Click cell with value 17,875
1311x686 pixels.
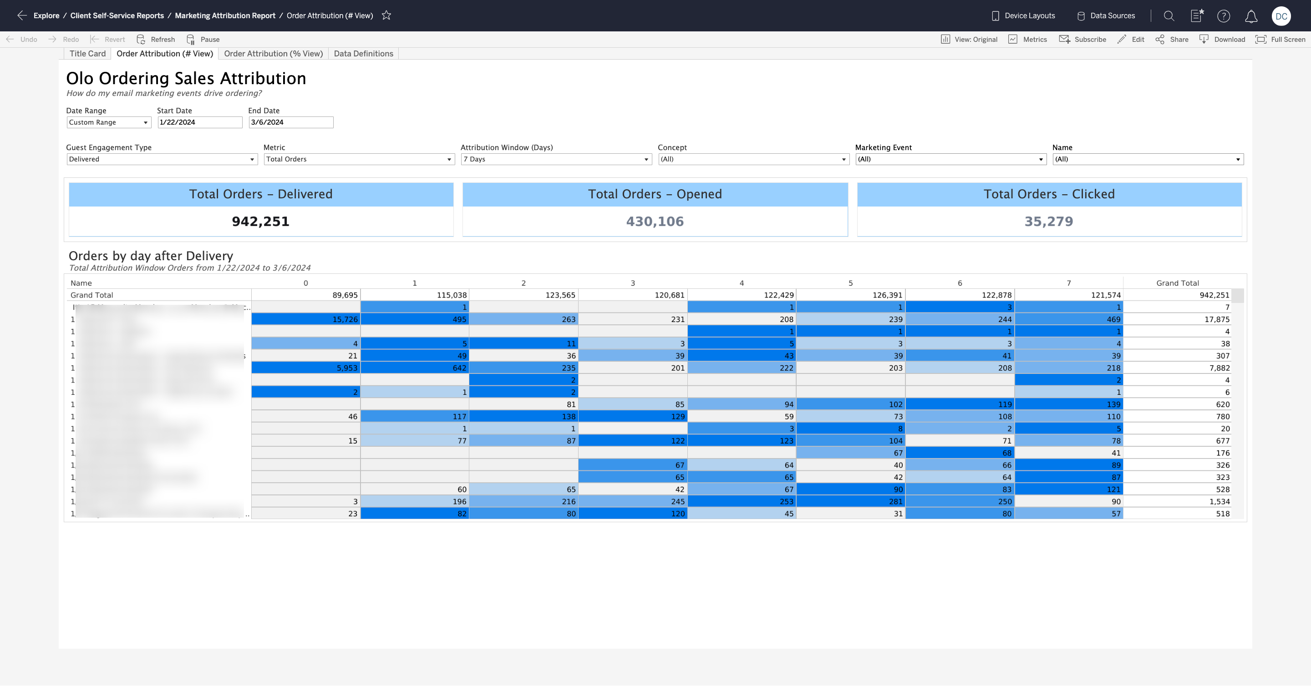pos(1177,319)
